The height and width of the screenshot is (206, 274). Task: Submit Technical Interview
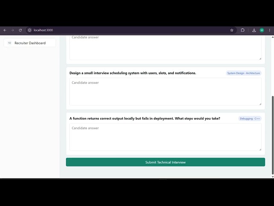click(x=165, y=162)
